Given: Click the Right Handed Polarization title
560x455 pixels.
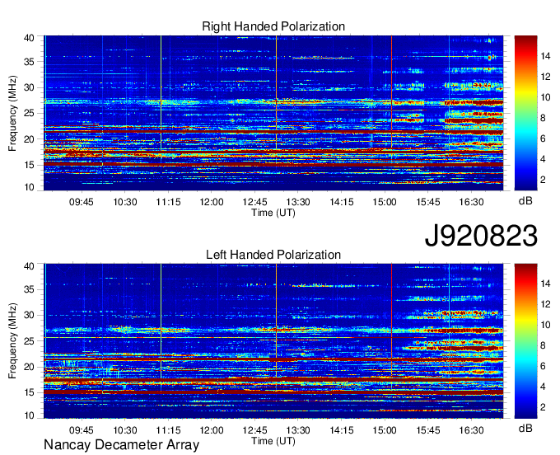Looking at the screenshot, I should tap(273, 26).
